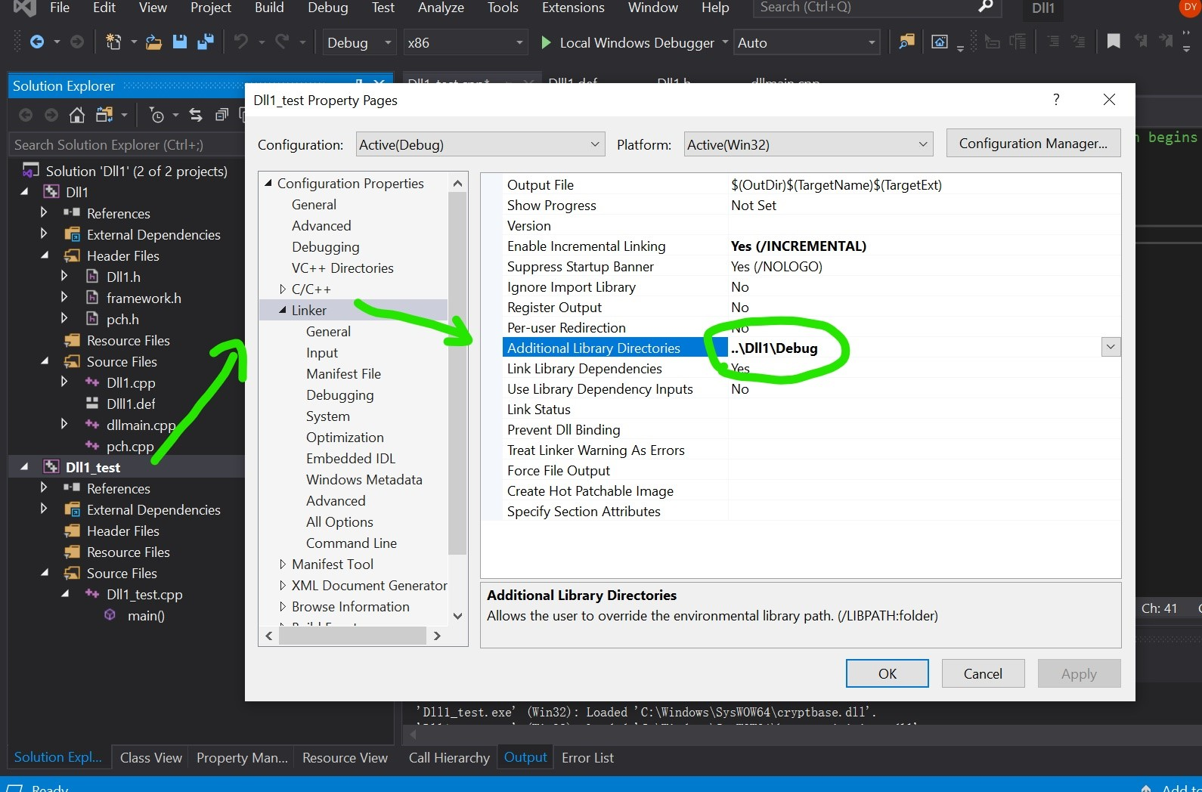The width and height of the screenshot is (1202, 792).
Task: Click the property tree scroll-down arrow
Action: click(457, 616)
